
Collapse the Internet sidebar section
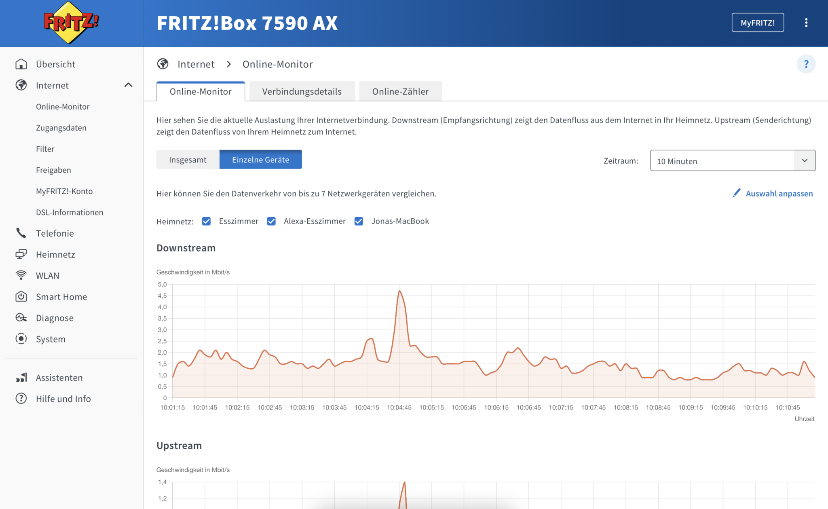click(129, 85)
